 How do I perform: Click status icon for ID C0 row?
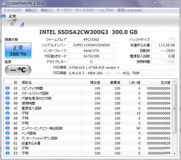tap(8, 138)
